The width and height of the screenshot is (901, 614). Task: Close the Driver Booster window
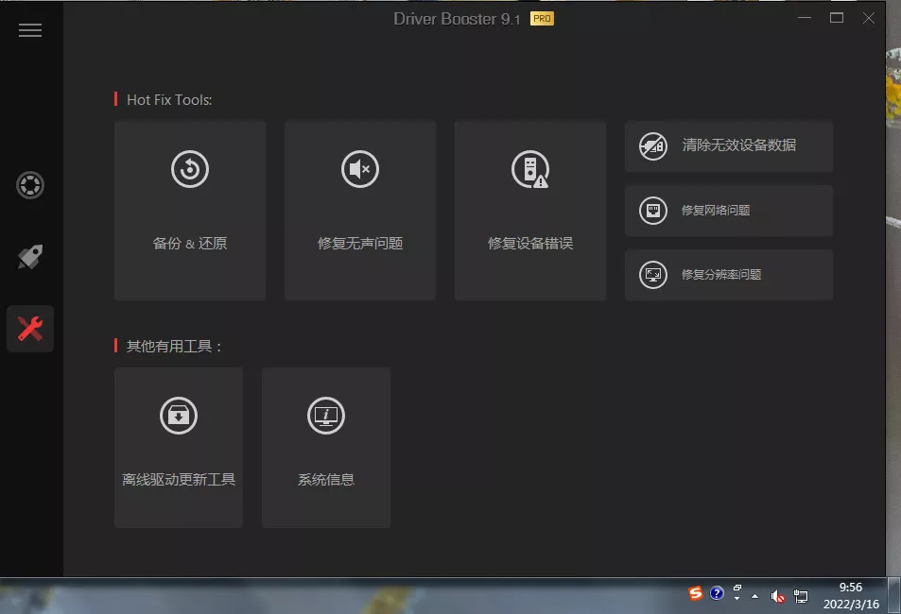point(869,18)
